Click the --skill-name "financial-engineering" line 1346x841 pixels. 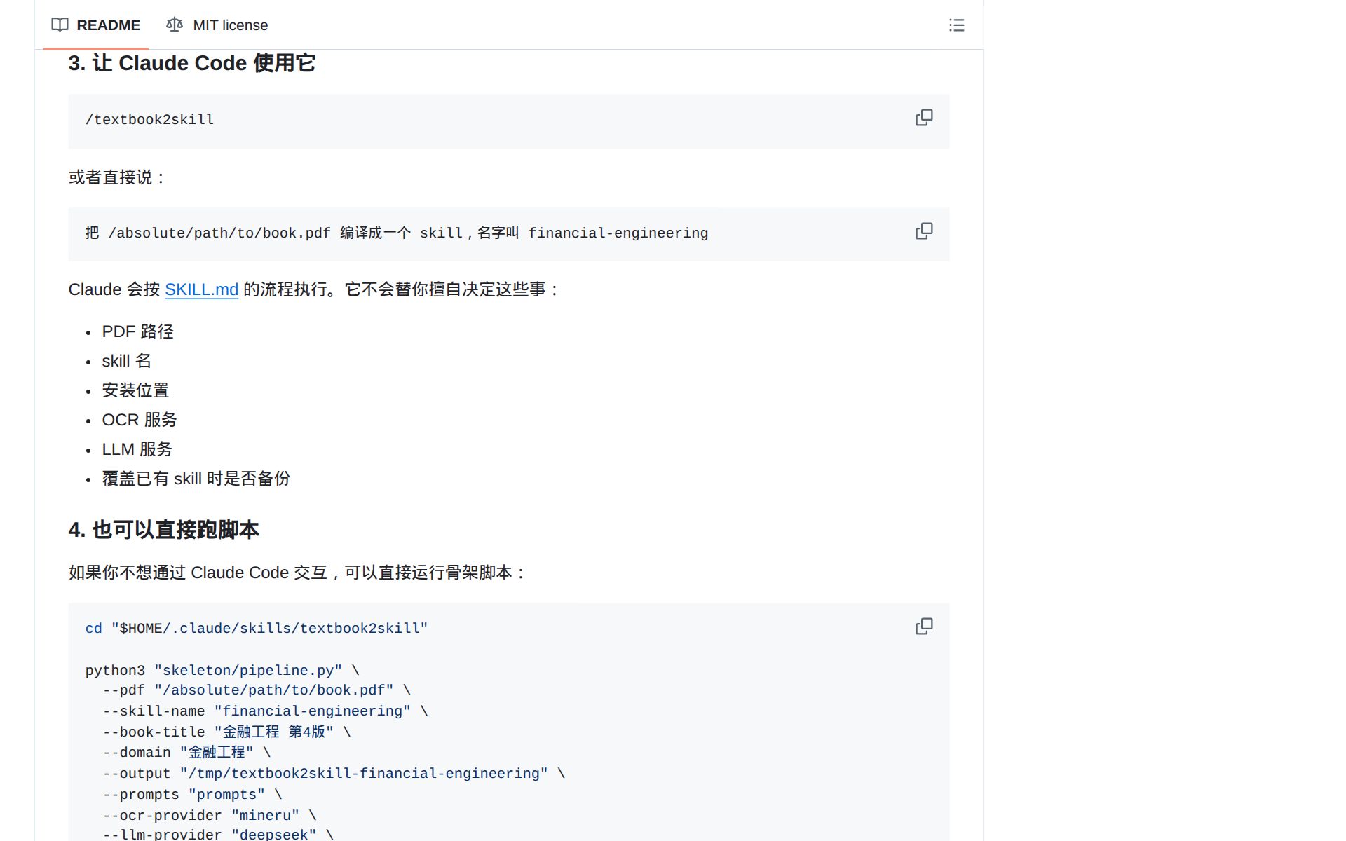pos(265,711)
